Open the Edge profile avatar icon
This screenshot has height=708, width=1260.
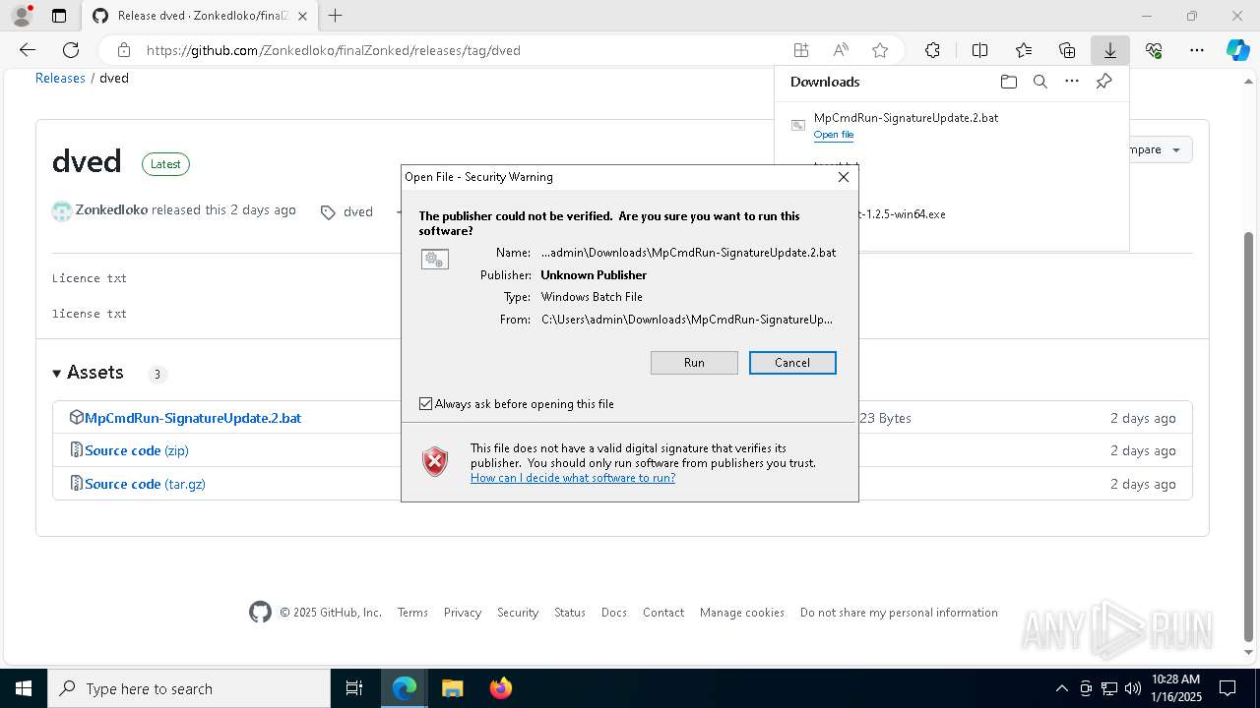pos(22,16)
